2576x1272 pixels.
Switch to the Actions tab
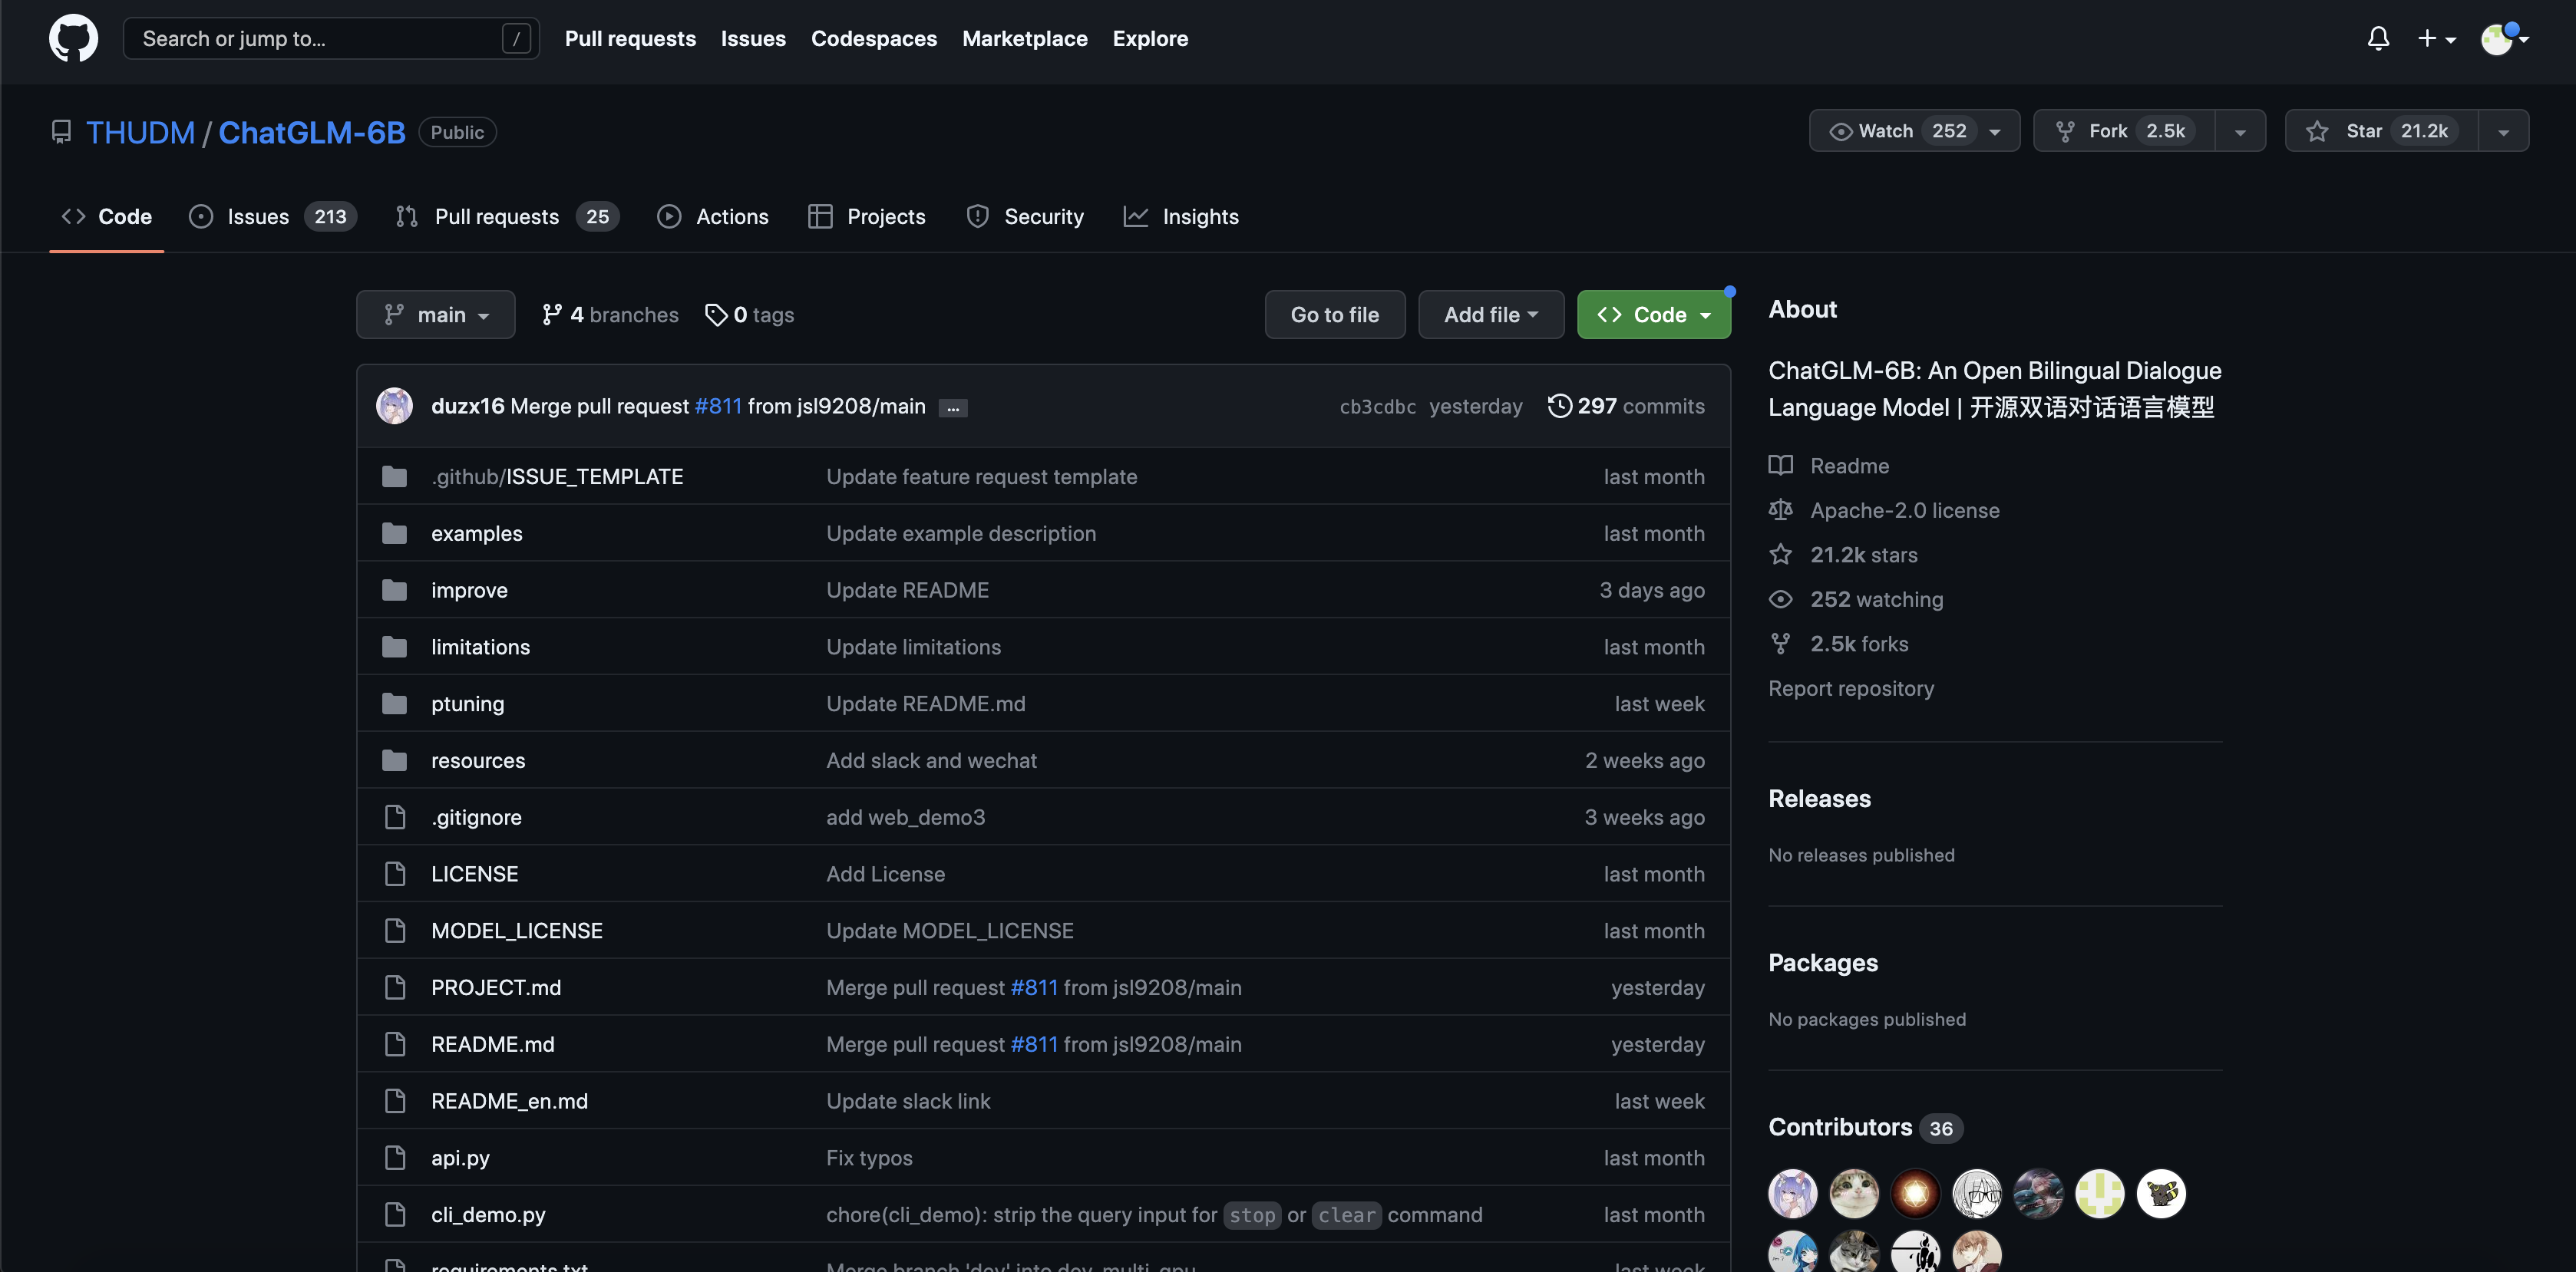(x=713, y=216)
